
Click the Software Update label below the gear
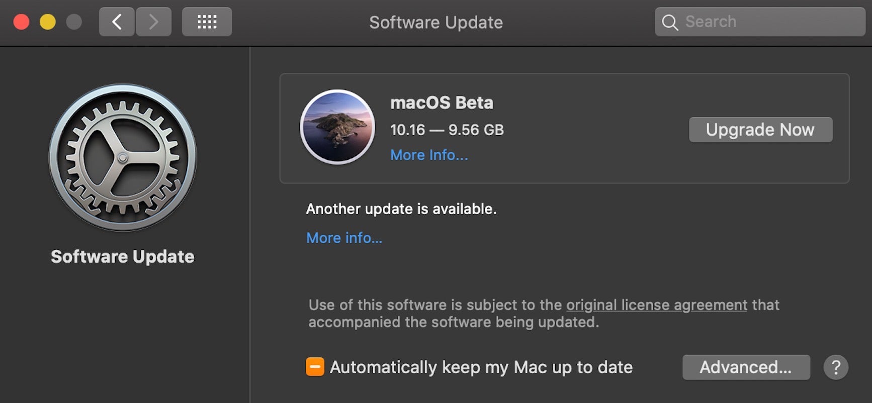pos(122,257)
